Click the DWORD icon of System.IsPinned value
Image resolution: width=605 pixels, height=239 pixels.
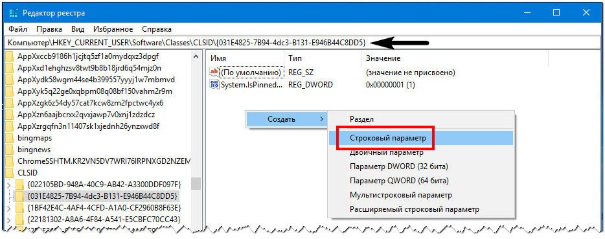(x=214, y=85)
